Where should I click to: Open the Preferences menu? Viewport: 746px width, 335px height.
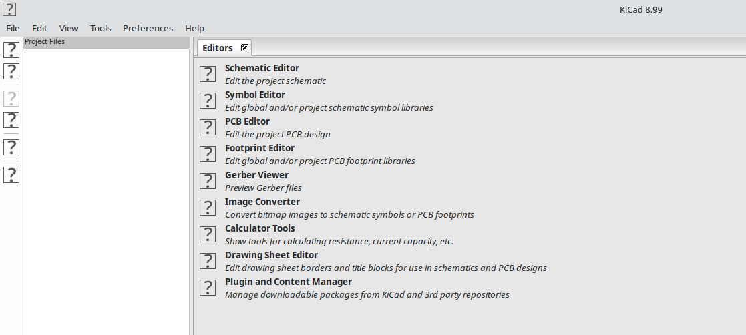tap(148, 28)
